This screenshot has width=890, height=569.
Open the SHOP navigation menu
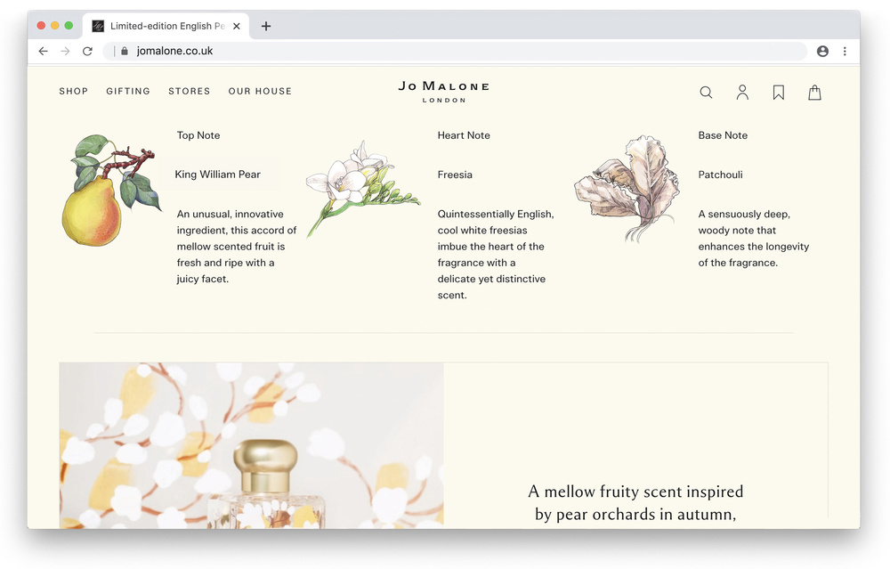(74, 91)
